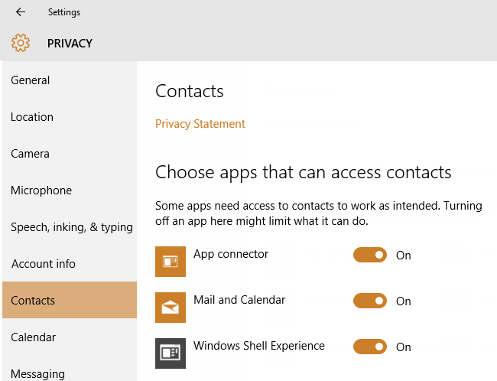Turn off App connector contacts access
Image resolution: width=497 pixels, height=381 pixels.
[370, 255]
